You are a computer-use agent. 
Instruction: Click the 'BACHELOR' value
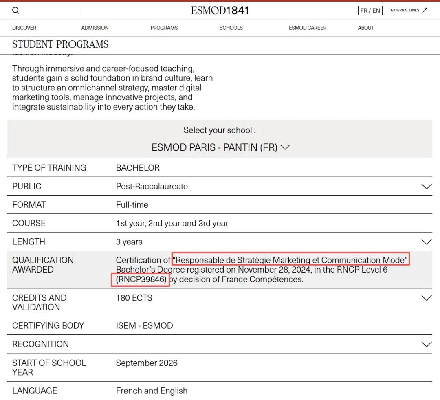tap(138, 168)
